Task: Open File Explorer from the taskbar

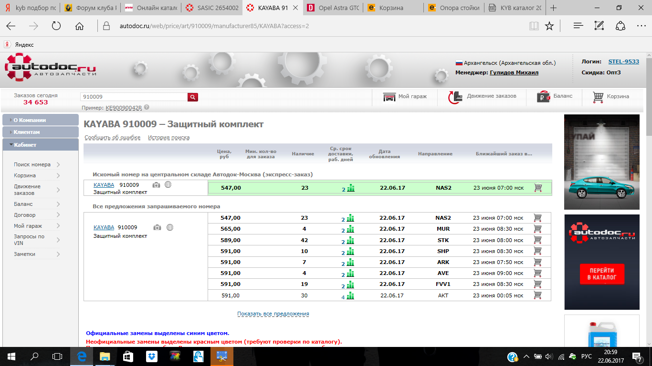Action: (105, 356)
